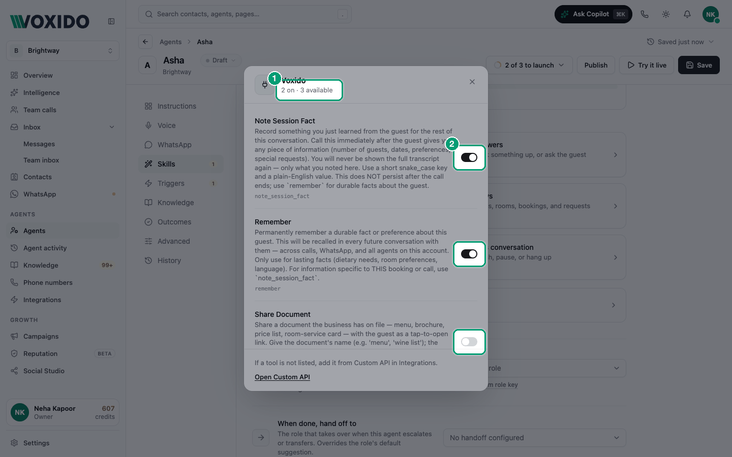Enable the Share Document switch
732x457 pixels.
point(469,342)
